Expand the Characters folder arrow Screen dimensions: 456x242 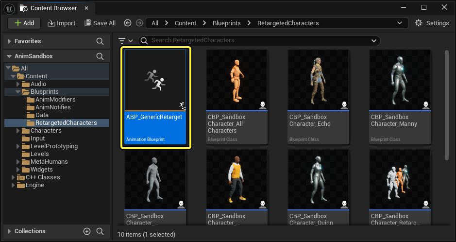pos(18,131)
